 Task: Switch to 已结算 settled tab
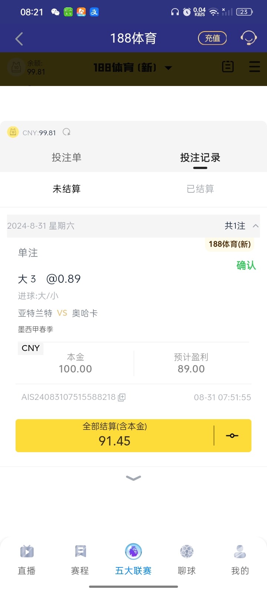coord(200,189)
